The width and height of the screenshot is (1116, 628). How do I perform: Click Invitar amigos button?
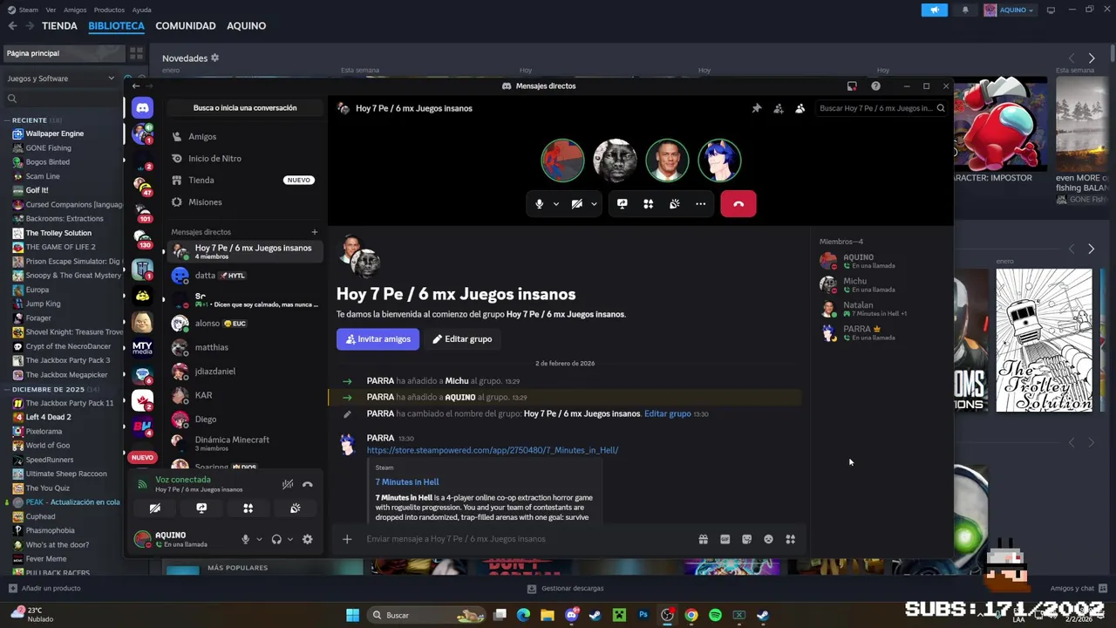[x=378, y=339]
